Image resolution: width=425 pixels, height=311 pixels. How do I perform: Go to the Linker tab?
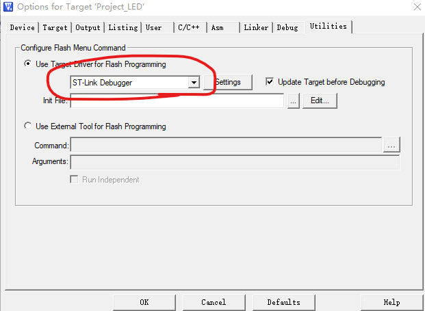[256, 27]
